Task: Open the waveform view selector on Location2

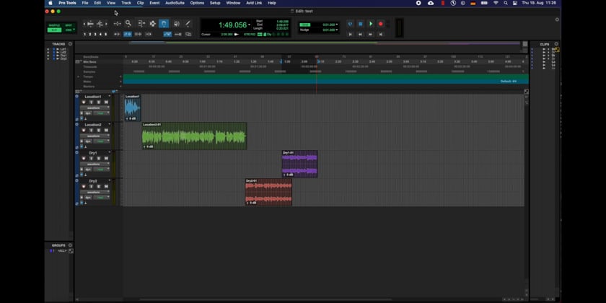Action: pyautogui.click(x=94, y=136)
